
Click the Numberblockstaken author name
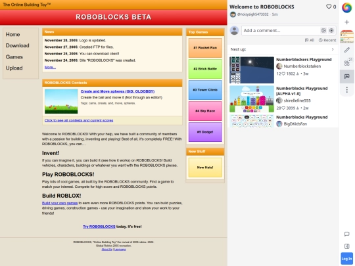click(x=302, y=66)
